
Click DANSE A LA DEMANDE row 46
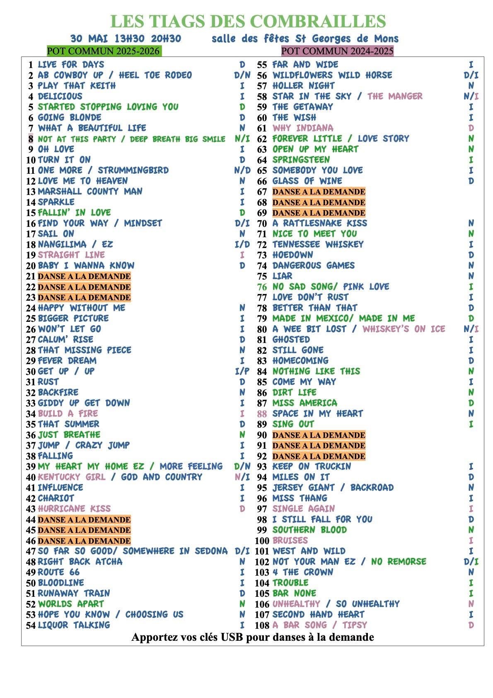point(84,541)
